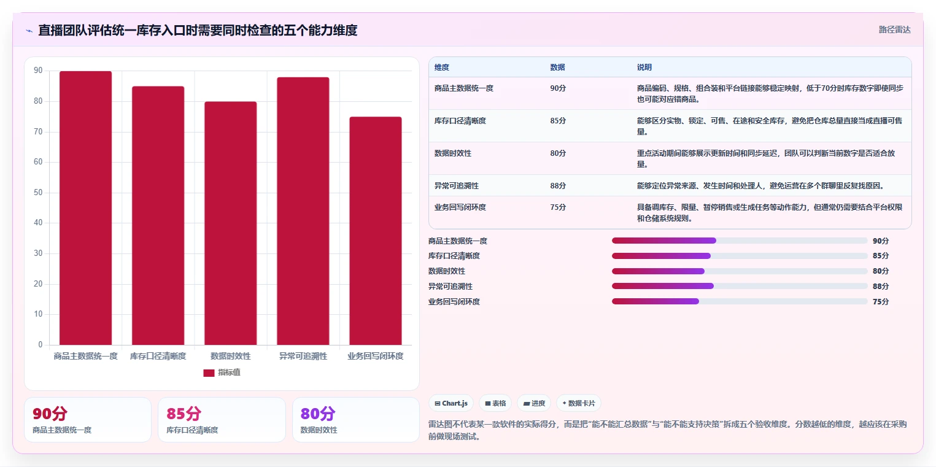Click the 业务回写闭环度 x-axis label
The image size is (936, 467).
pos(376,356)
